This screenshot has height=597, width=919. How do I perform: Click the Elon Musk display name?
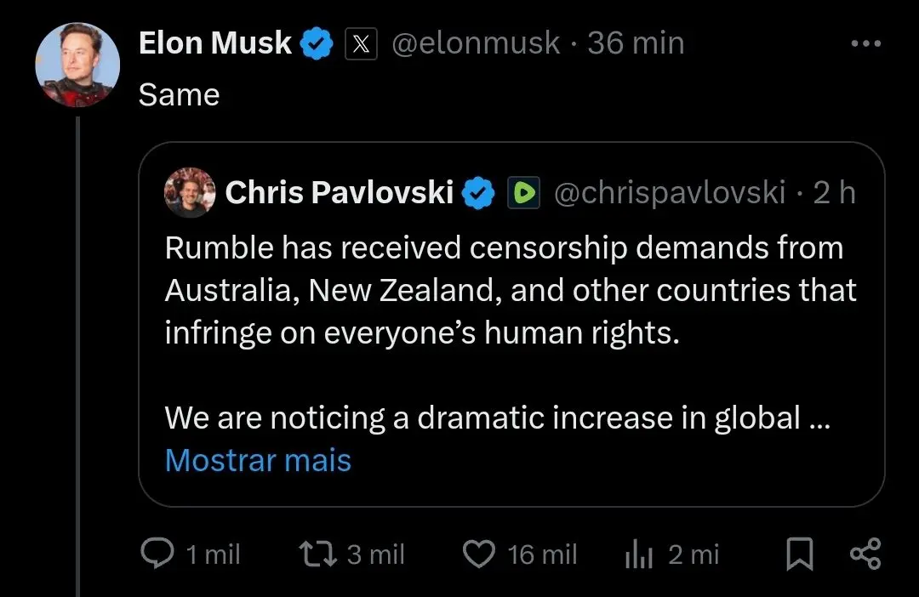tap(215, 43)
